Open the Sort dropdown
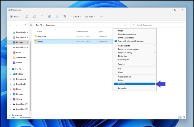Image resolution: width=194 pixels, height=127 pixels. 76,17
